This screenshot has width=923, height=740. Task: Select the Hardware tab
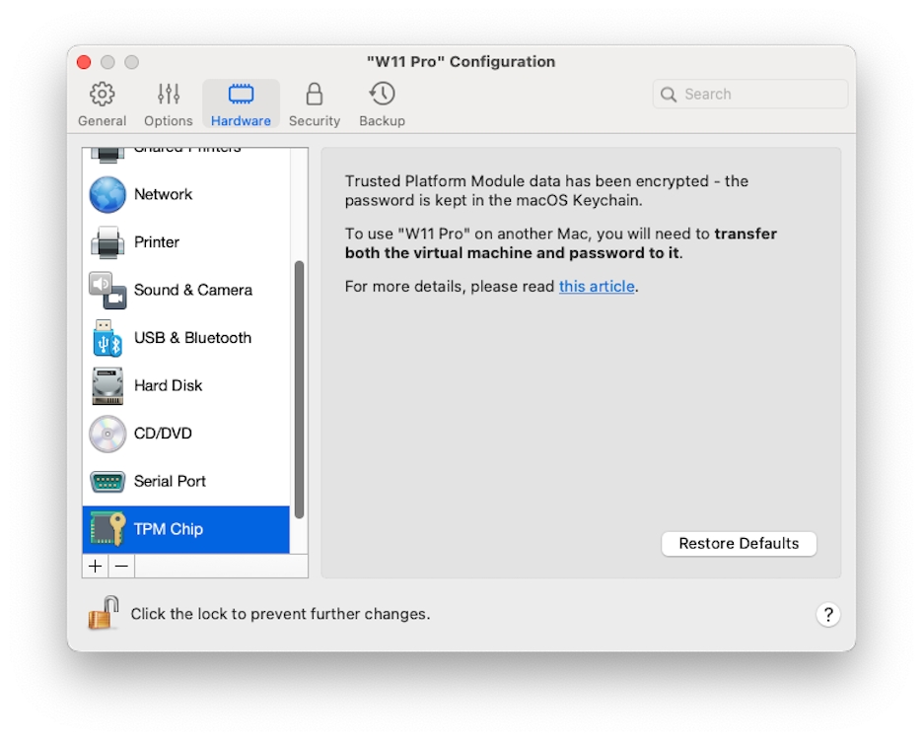point(241,104)
